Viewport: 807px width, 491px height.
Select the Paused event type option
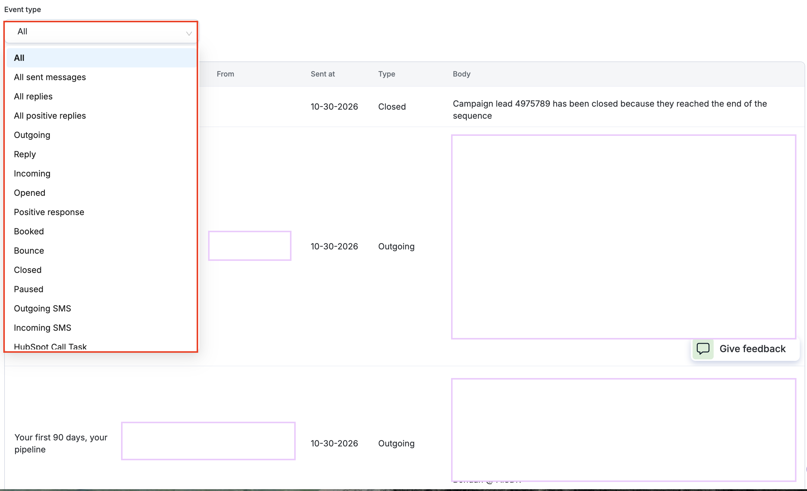pyautogui.click(x=101, y=289)
